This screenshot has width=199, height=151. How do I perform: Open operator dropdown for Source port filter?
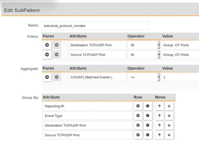(158, 55)
